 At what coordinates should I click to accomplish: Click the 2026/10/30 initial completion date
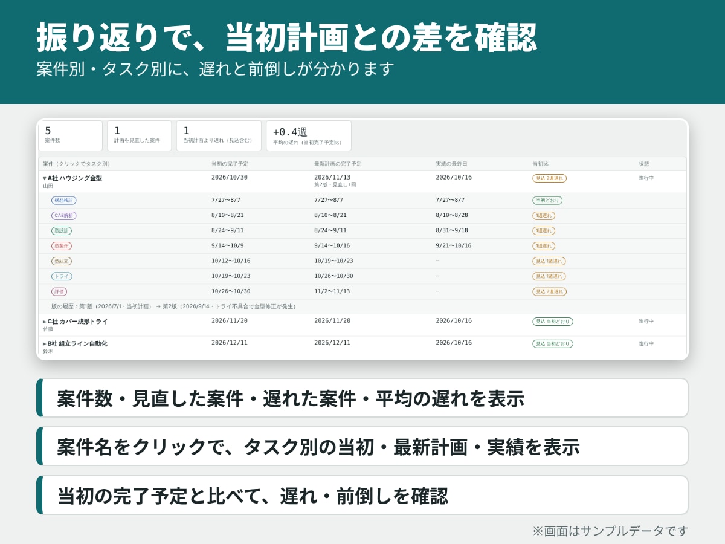click(230, 178)
